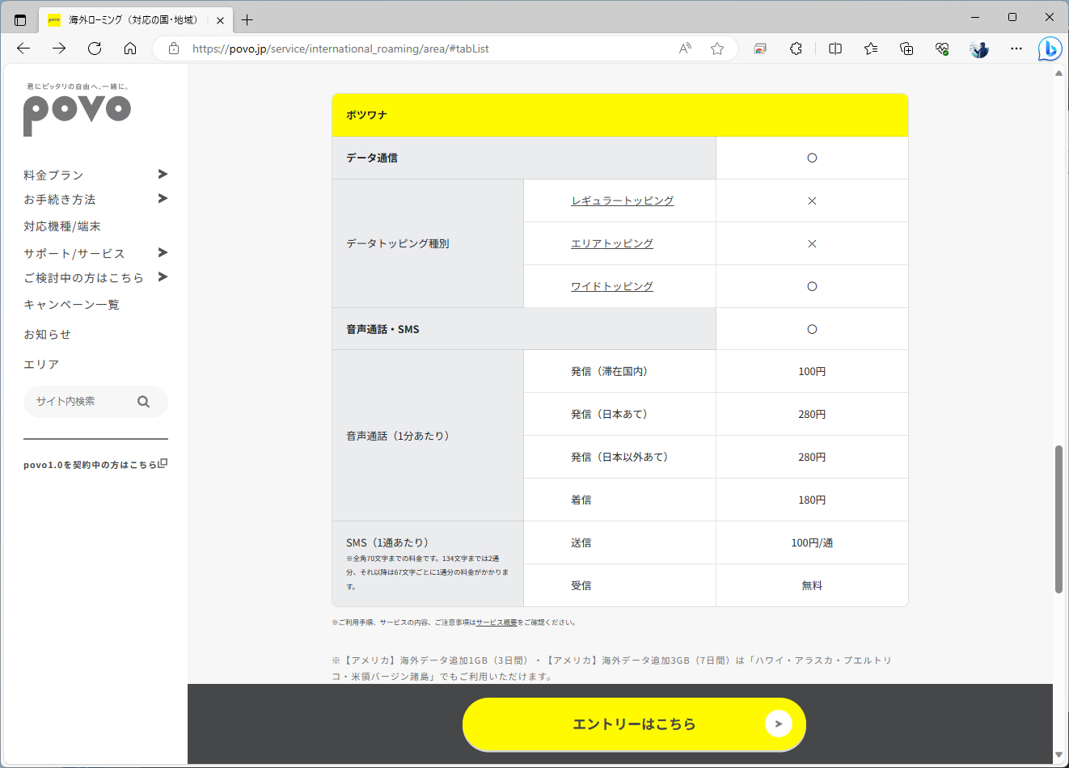1069x768 pixels.
Task: Open the browser home page
Action: point(130,49)
